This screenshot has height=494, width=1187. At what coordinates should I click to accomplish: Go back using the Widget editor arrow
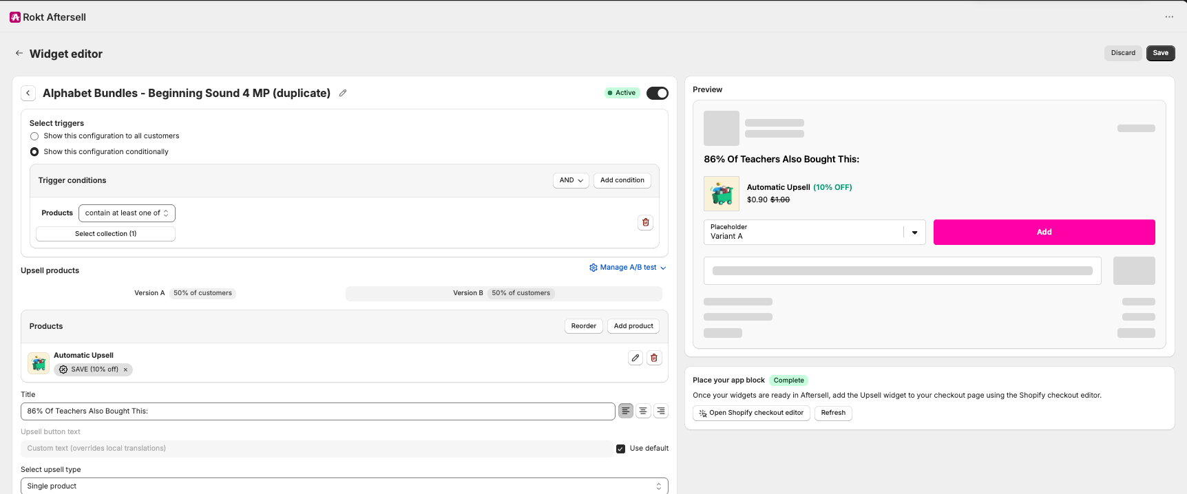[x=19, y=53]
